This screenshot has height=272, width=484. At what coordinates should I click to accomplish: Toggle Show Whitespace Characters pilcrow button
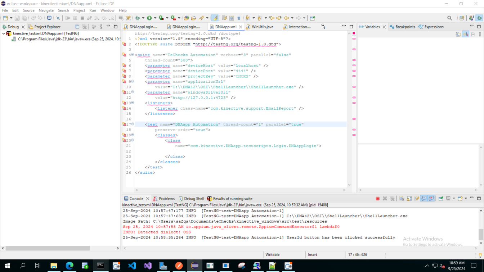click(x=238, y=18)
